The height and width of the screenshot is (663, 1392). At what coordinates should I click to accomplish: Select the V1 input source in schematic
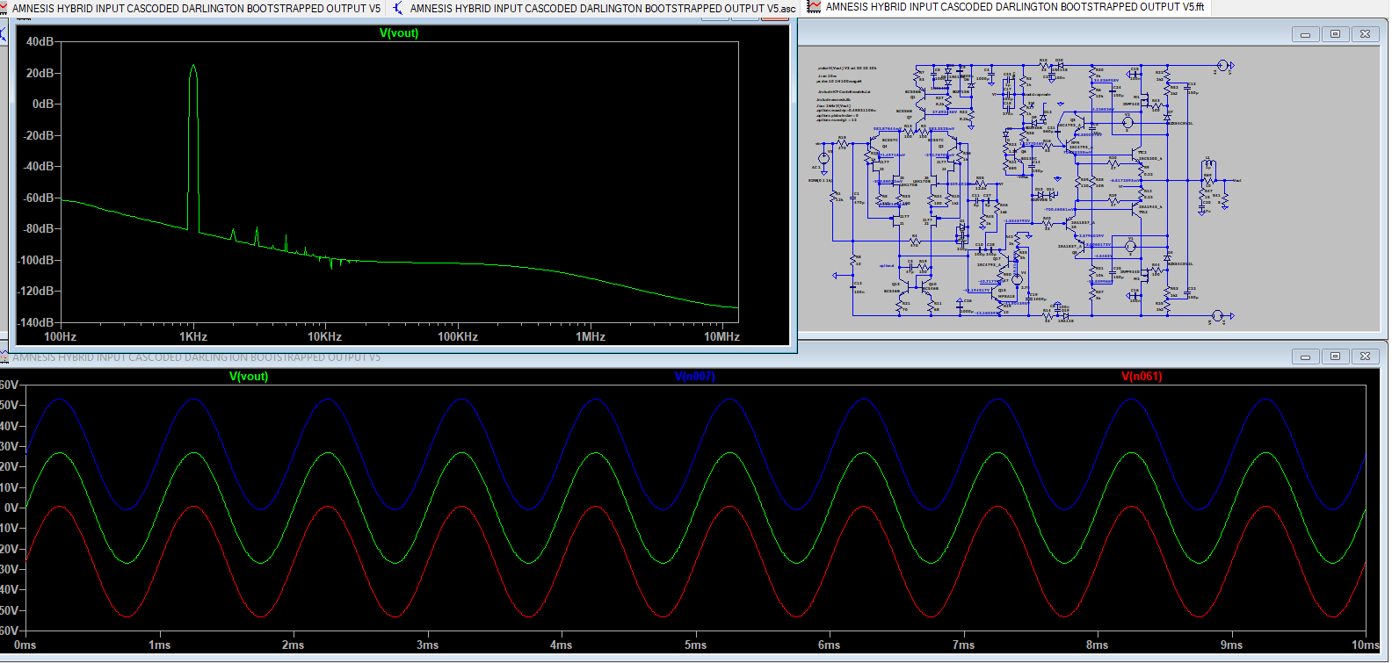(x=823, y=159)
